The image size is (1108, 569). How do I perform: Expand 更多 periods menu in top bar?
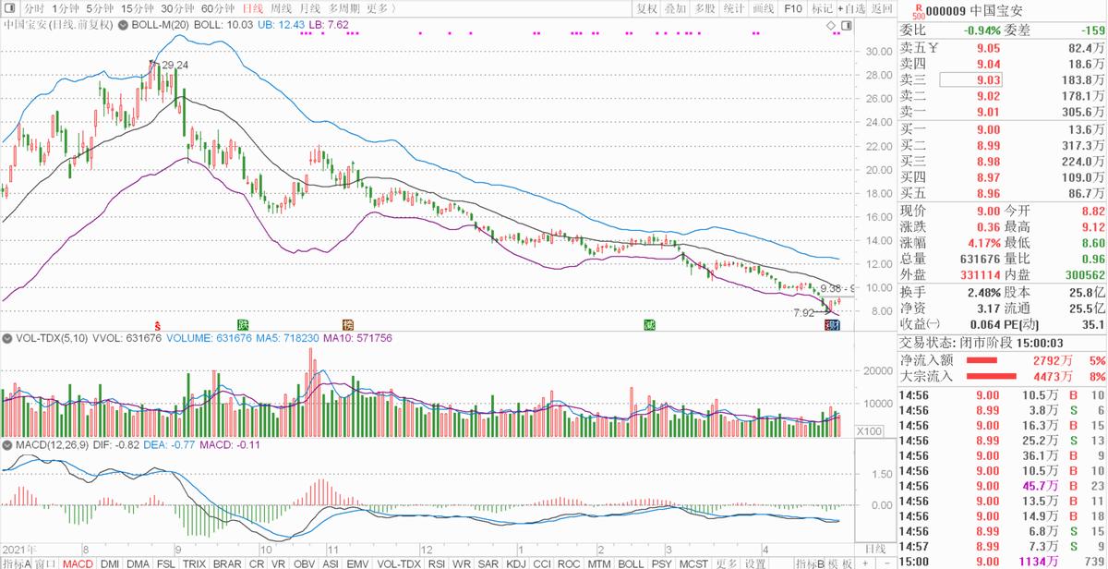(x=379, y=8)
